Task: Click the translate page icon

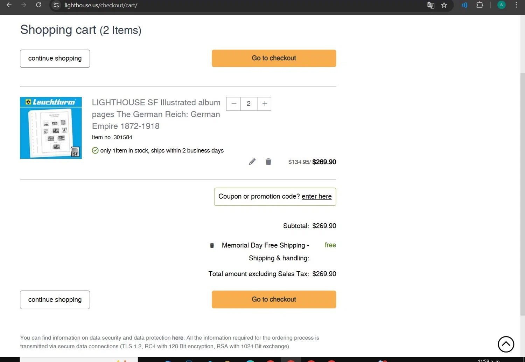Action: (431, 5)
